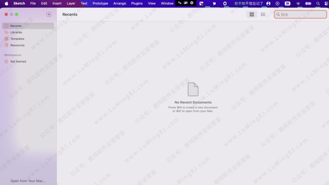Viewport: 329px width, 185px height.
Task: Click inside the search field
Action: coord(303,14)
